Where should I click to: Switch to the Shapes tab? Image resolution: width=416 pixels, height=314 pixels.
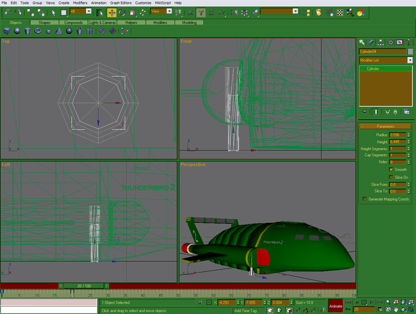tap(44, 23)
